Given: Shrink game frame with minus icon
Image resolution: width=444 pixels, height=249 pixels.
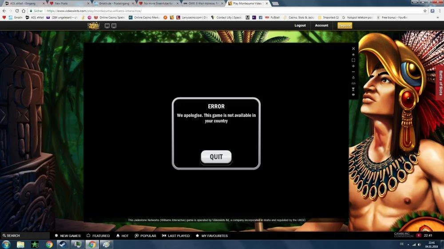Looking at the screenshot, I should click(x=353, y=72).
